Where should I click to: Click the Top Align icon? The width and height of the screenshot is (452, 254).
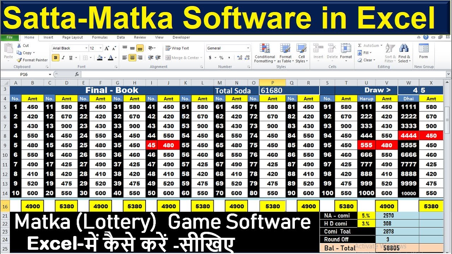click(x=125, y=48)
